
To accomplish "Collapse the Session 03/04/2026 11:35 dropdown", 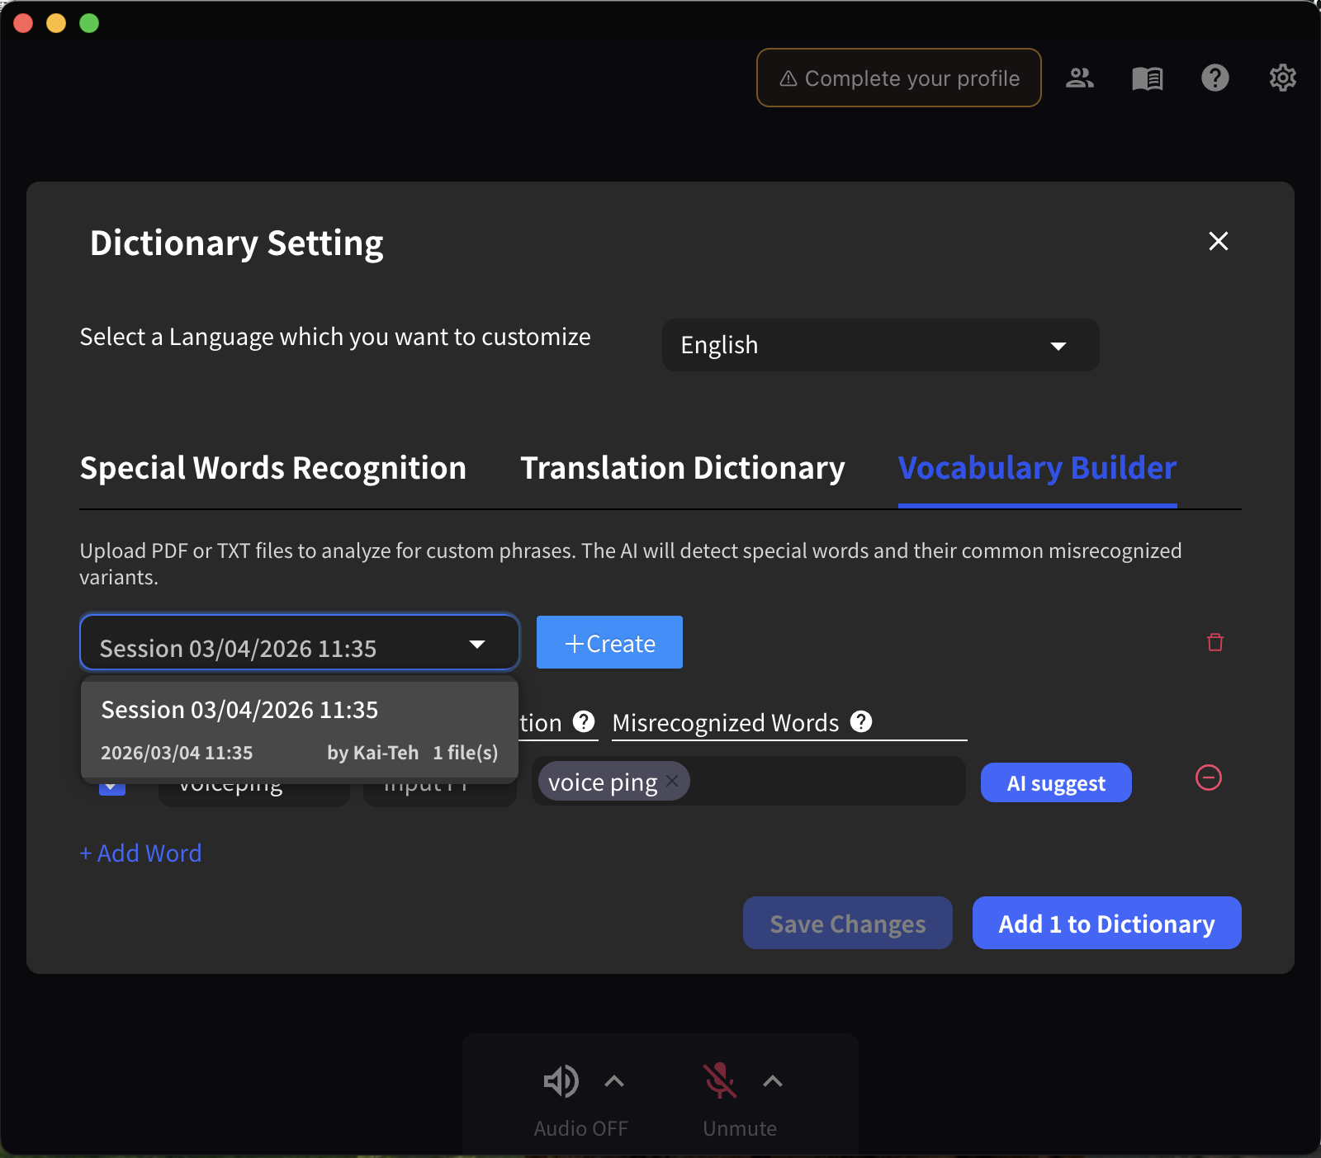I will (300, 642).
